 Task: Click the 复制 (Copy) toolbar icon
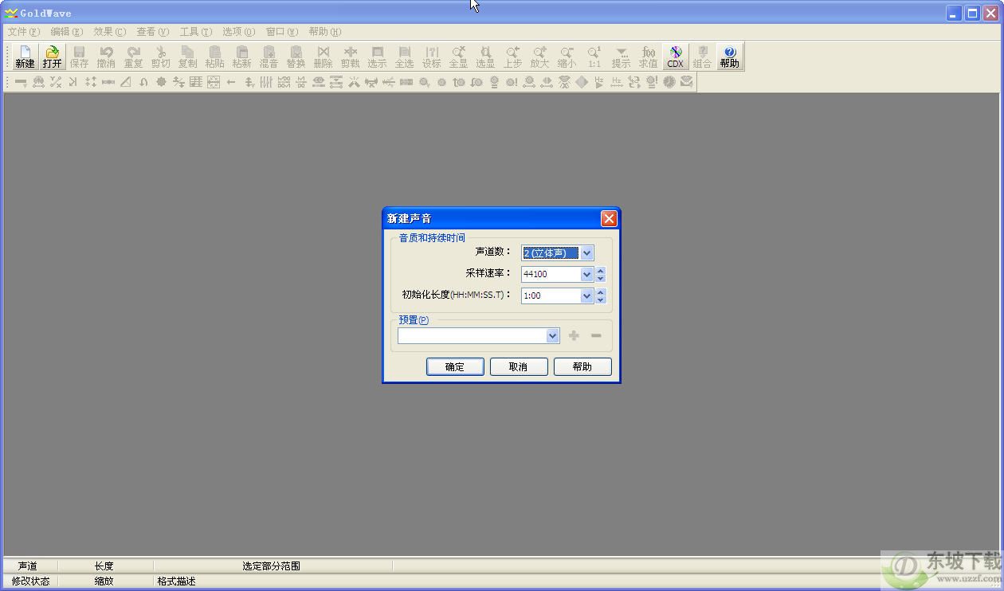188,57
